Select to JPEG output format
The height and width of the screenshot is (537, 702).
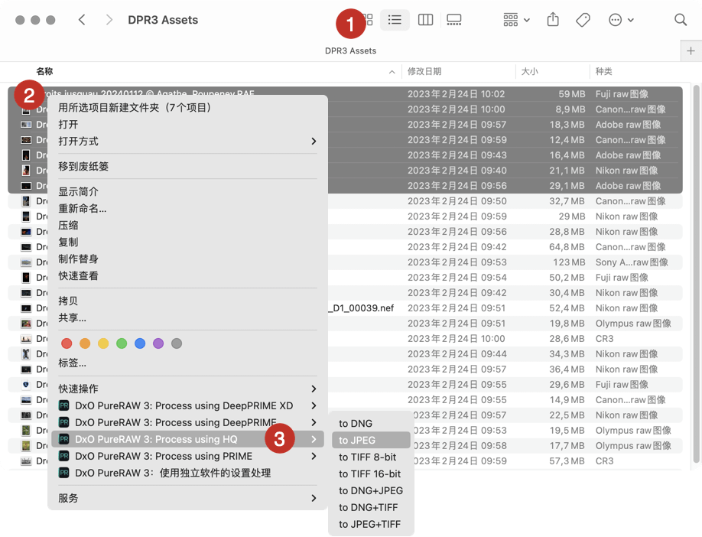coord(371,441)
